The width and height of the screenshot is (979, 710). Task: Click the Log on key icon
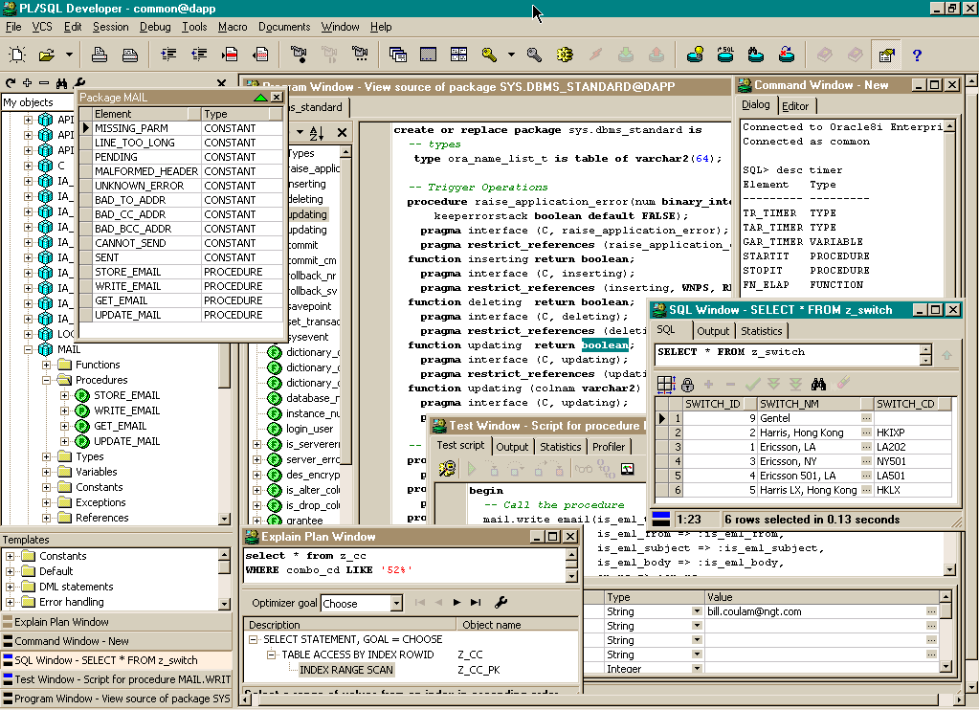pos(489,55)
